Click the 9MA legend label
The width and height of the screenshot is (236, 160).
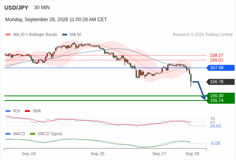(x=37, y=111)
